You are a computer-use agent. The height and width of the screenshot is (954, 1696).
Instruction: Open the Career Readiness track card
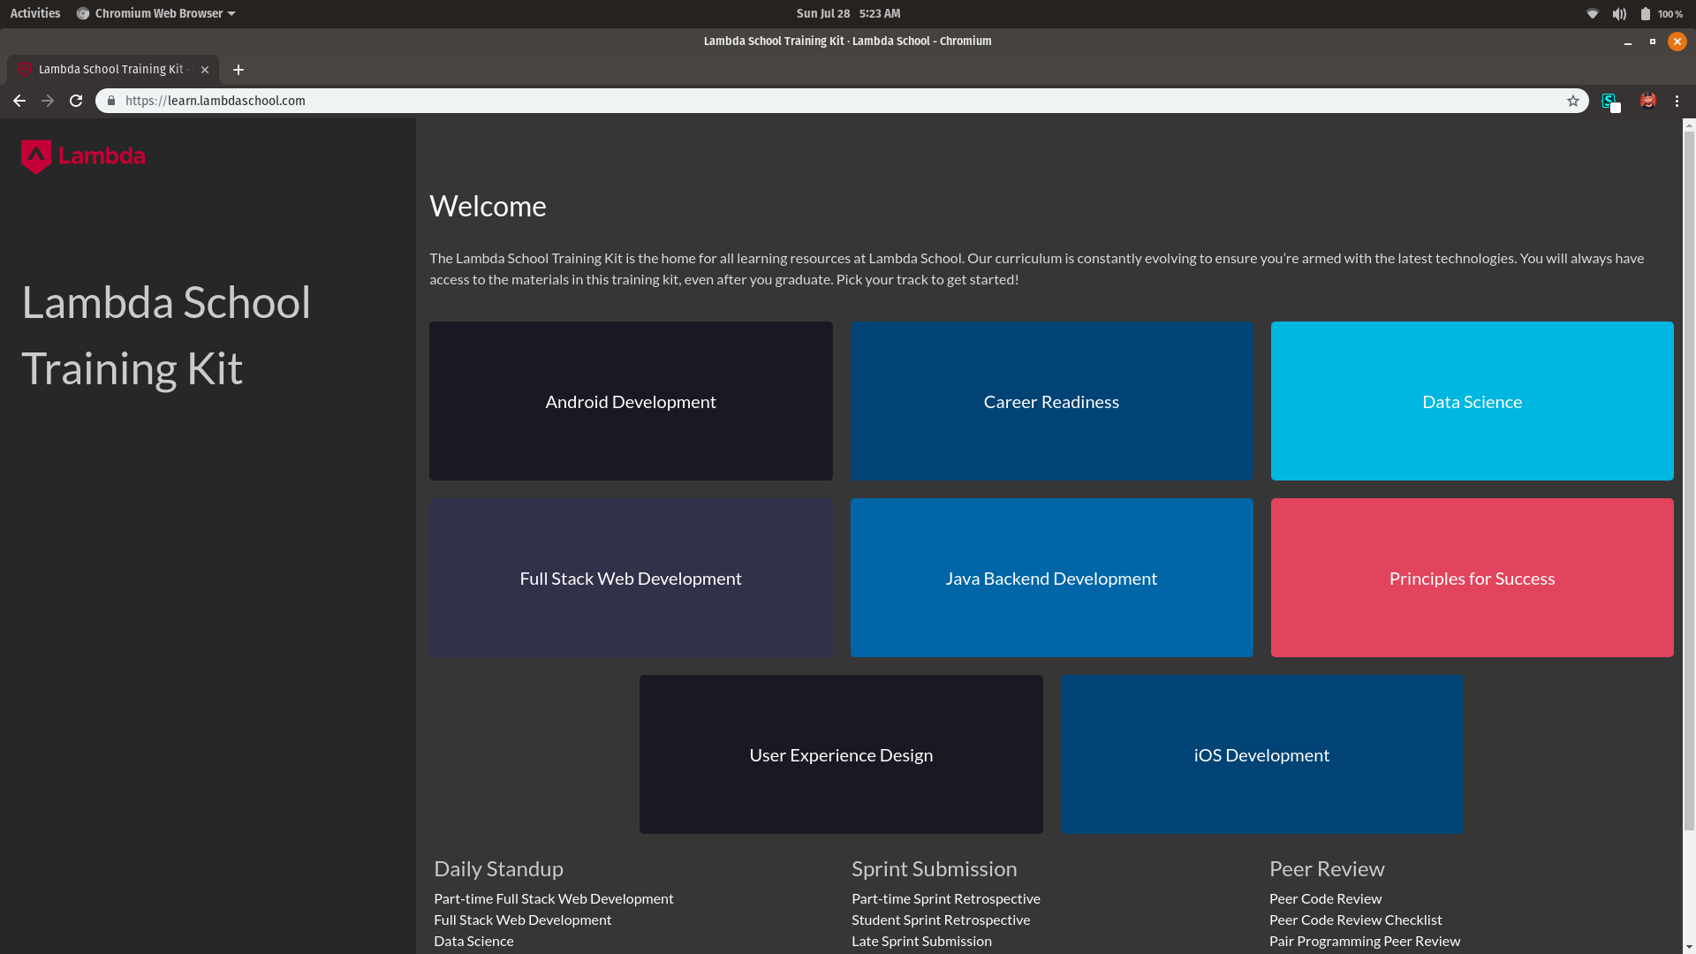[1051, 401]
